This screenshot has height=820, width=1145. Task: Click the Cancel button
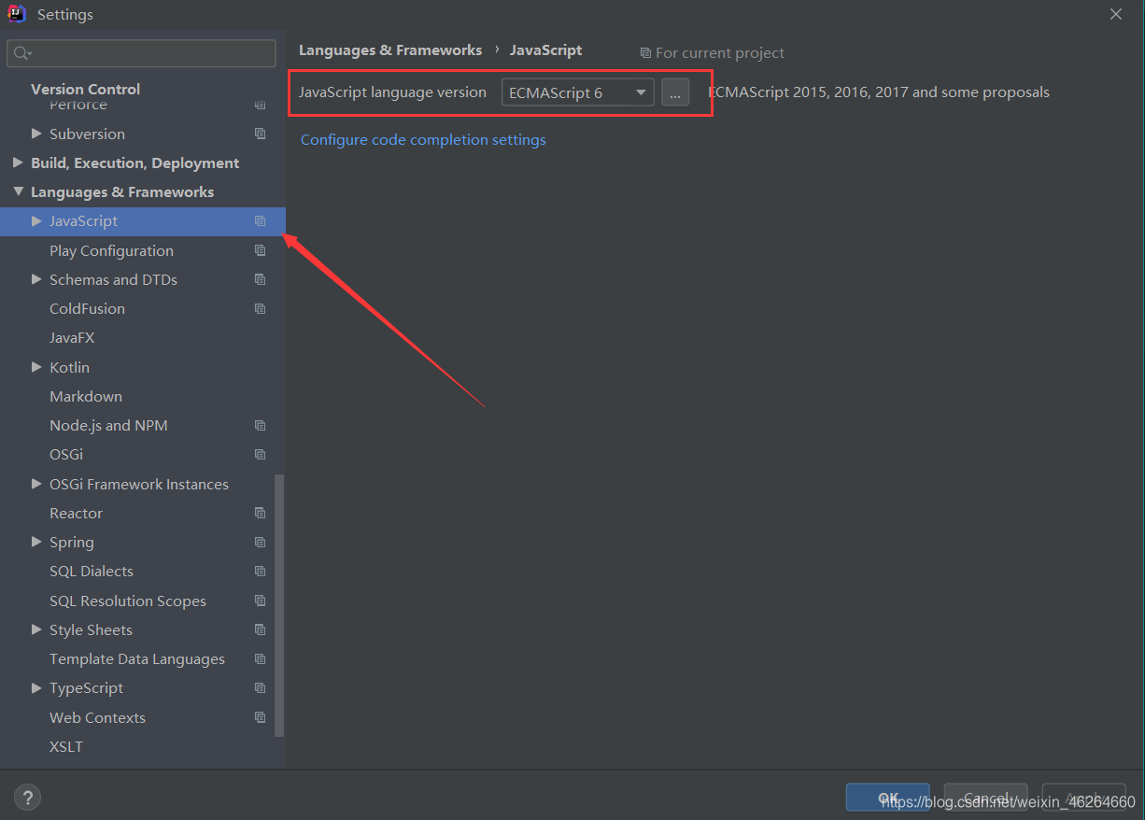click(986, 798)
